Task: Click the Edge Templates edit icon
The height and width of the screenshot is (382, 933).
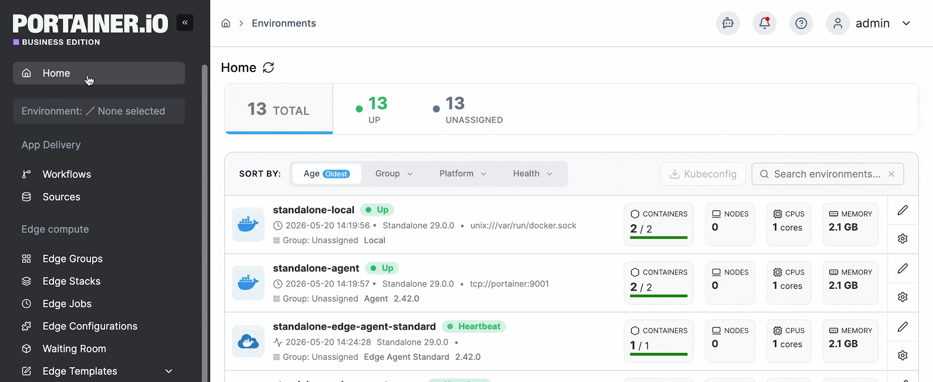Action: tap(26, 371)
